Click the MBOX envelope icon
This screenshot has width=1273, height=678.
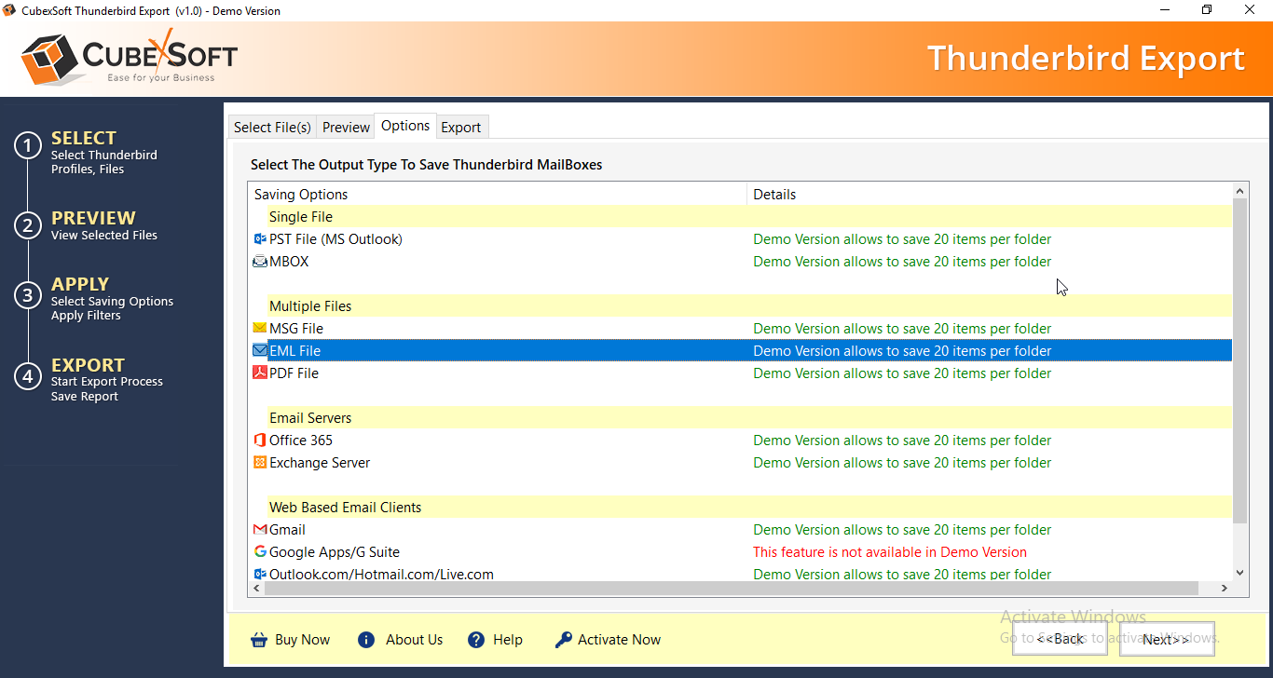coord(260,262)
